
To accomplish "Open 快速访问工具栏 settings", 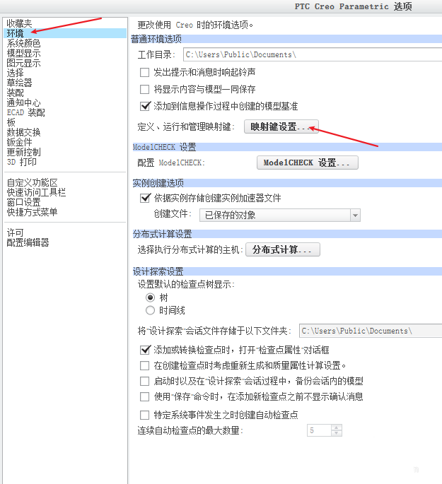I will pyautogui.click(x=36, y=192).
